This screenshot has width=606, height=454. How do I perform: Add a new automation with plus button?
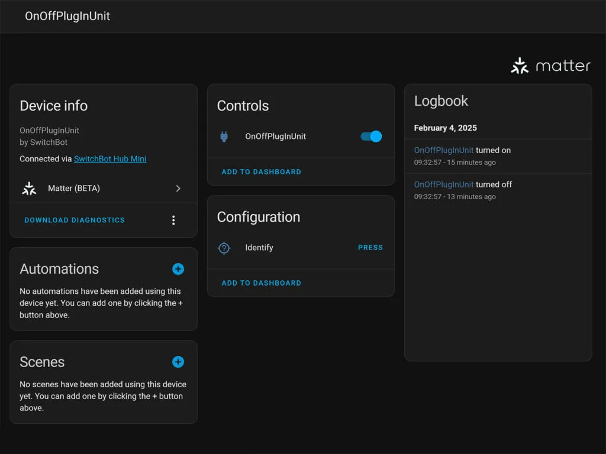(x=178, y=269)
